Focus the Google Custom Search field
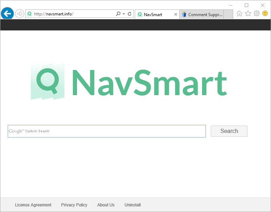This screenshot has width=271, height=212. [107, 131]
